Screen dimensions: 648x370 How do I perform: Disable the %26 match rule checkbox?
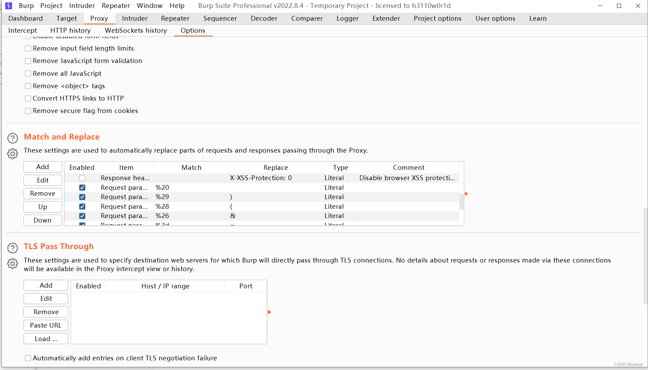point(82,216)
